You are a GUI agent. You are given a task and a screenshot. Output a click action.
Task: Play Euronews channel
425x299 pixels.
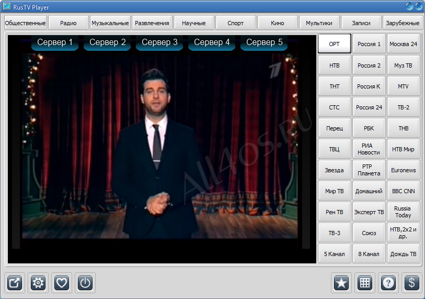click(x=404, y=170)
